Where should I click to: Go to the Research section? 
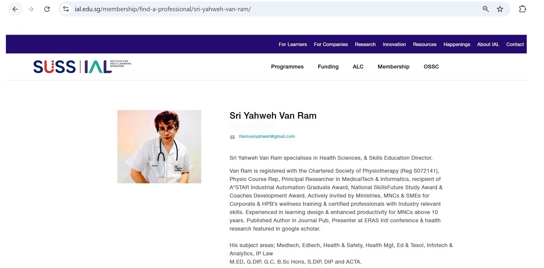[x=365, y=44]
